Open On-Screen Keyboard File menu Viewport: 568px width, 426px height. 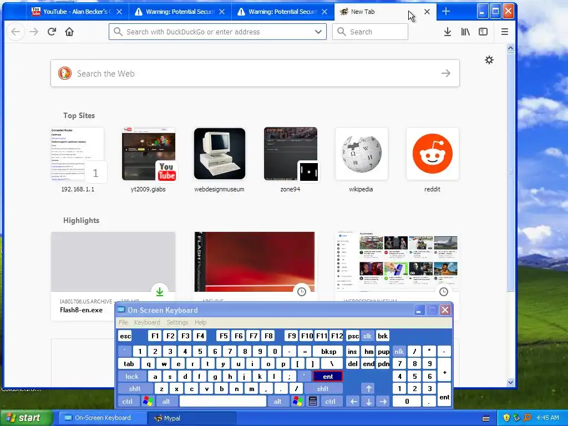pos(123,322)
